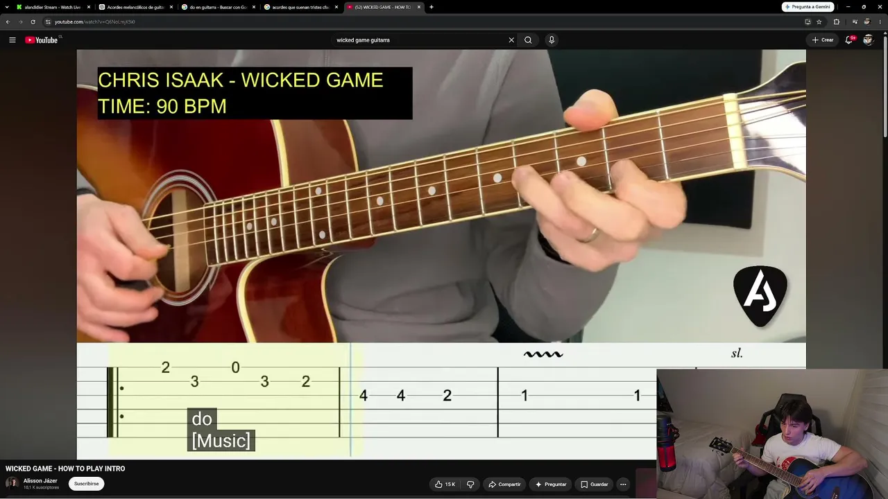
Task: Close the do en guitarra tab
Action: click(254, 7)
